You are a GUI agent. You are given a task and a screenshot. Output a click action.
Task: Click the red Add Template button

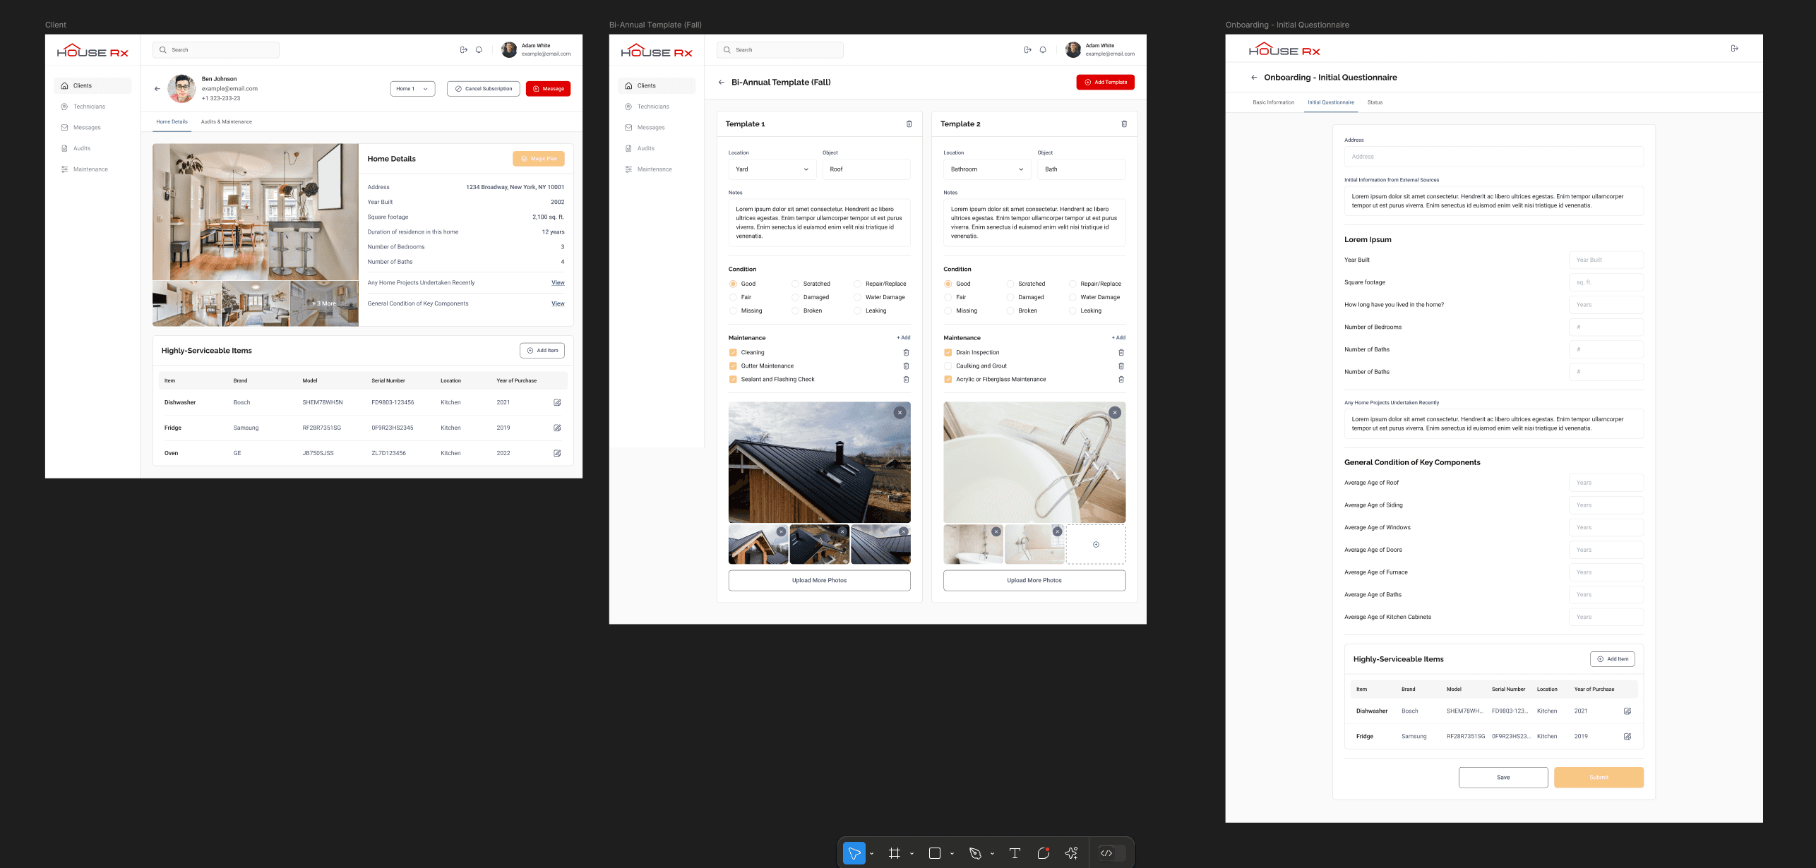1106,82
